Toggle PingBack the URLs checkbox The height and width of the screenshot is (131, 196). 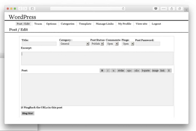pos(22,108)
